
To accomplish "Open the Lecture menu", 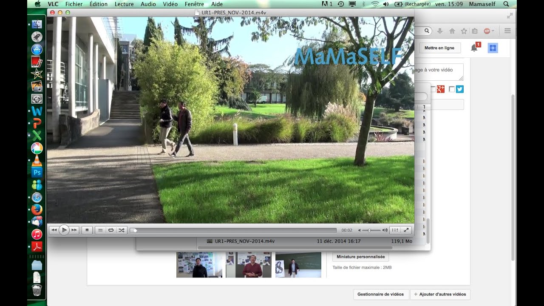I will (124, 4).
